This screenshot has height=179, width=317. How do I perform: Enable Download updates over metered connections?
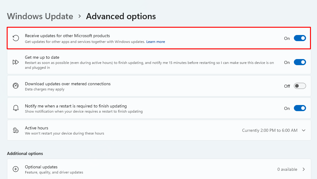point(300,86)
